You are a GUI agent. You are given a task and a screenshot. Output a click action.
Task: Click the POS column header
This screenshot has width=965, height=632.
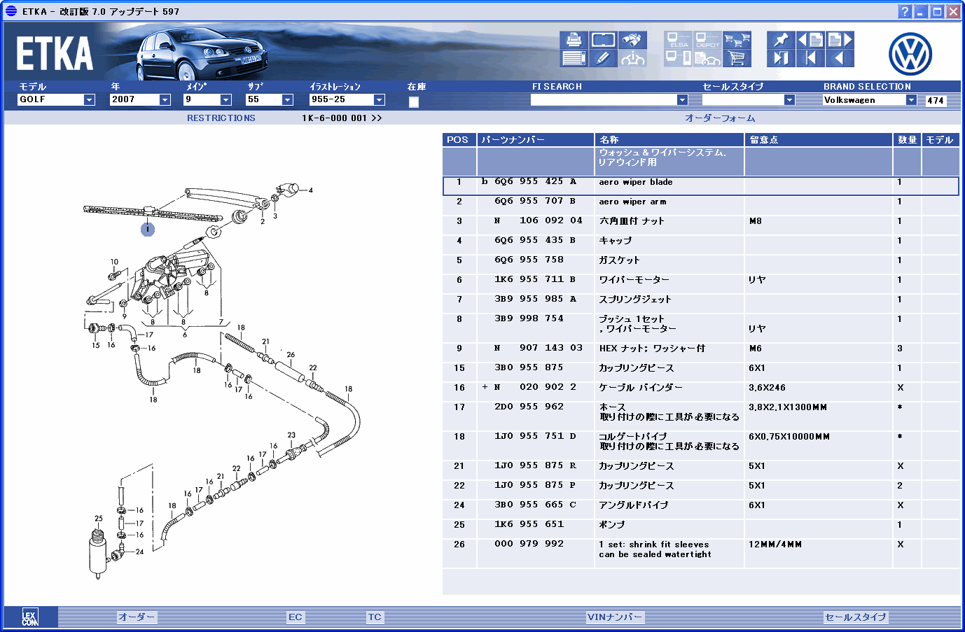459,140
